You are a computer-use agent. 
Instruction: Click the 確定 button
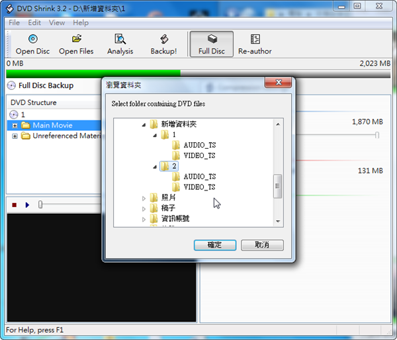click(x=215, y=245)
